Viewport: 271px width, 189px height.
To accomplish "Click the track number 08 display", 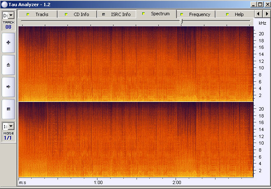I will pyautogui.click(x=8, y=27).
